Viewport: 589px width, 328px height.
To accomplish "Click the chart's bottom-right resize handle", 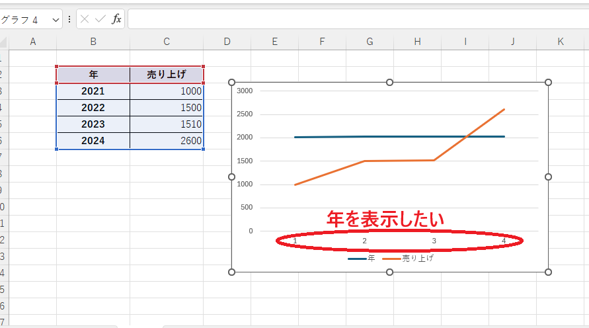I will click(x=548, y=272).
